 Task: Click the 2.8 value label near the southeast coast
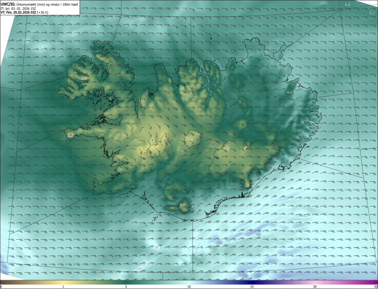pos(247,186)
